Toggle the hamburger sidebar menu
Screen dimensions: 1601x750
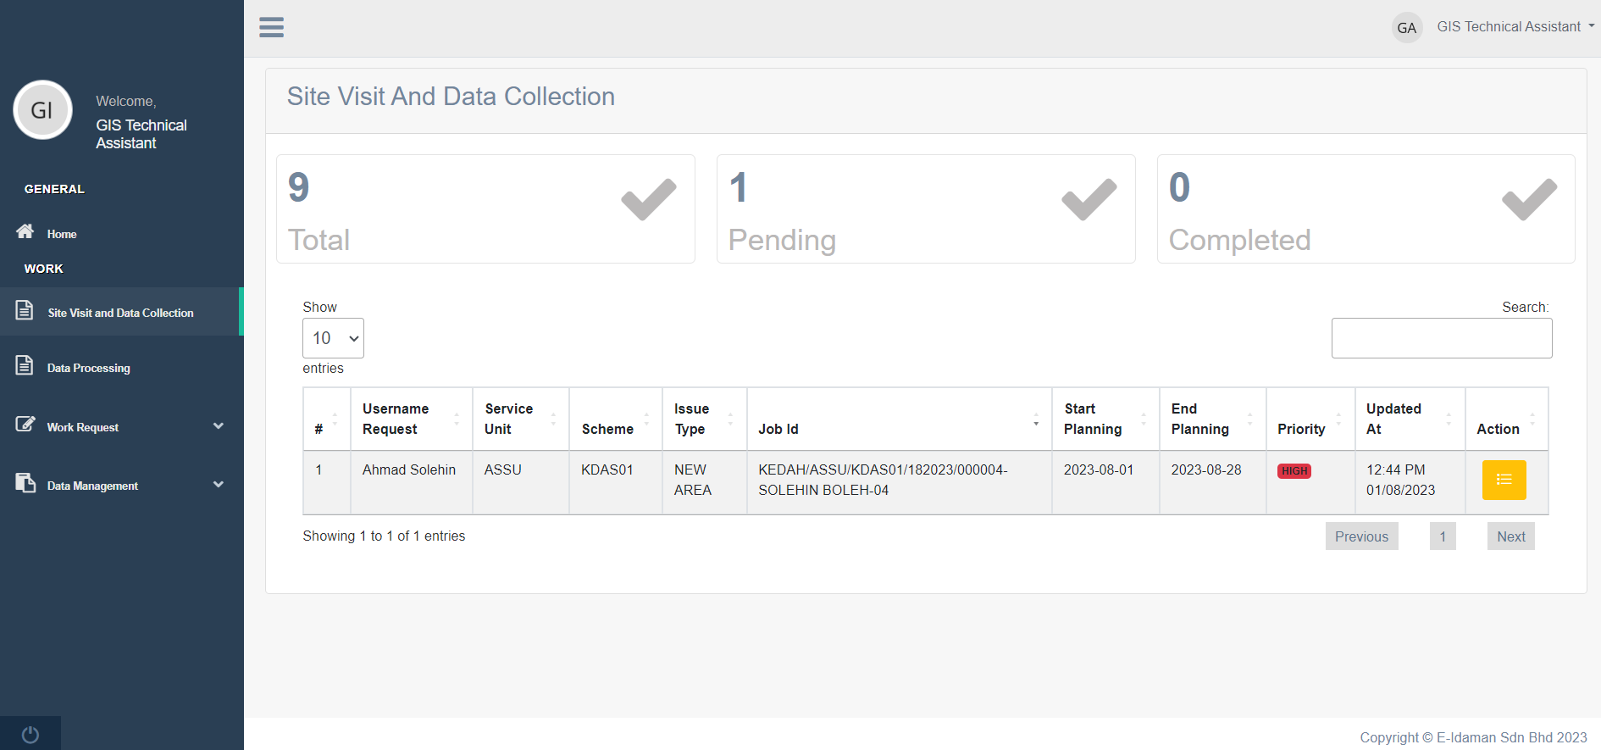tap(271, 27)
